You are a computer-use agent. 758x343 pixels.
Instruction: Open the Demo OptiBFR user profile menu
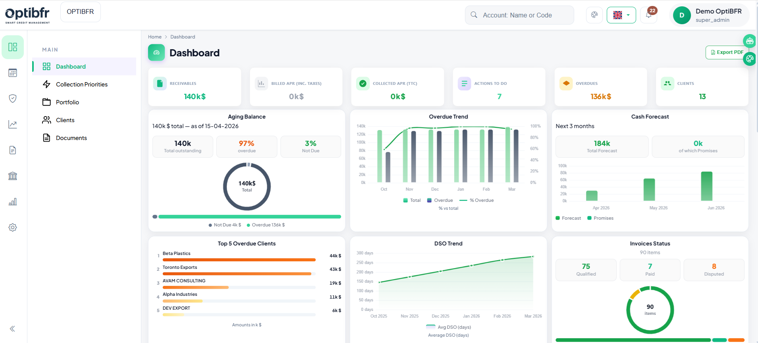tap(709, 15)
